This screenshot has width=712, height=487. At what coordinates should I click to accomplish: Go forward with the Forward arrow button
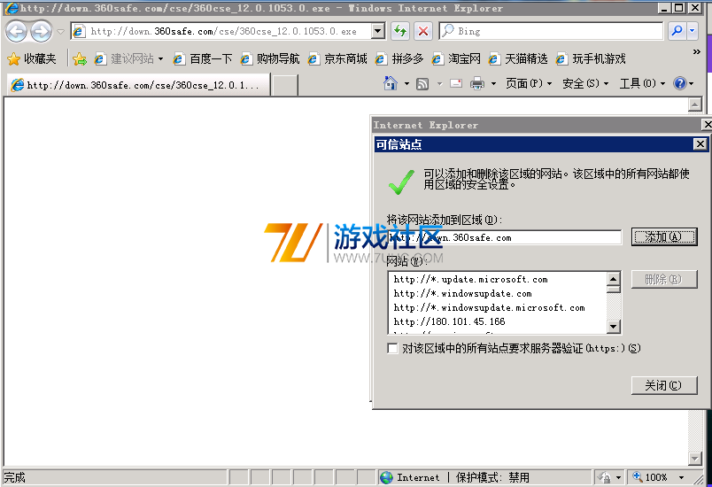tap(42, 31)
